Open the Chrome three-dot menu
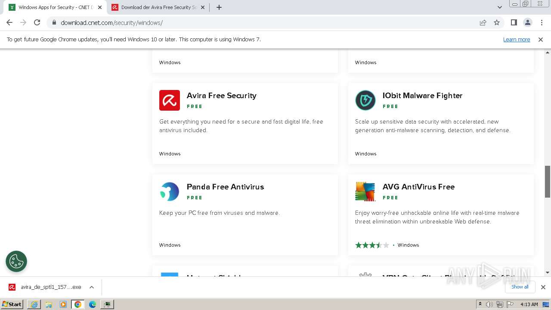 [x=541, y=22]
